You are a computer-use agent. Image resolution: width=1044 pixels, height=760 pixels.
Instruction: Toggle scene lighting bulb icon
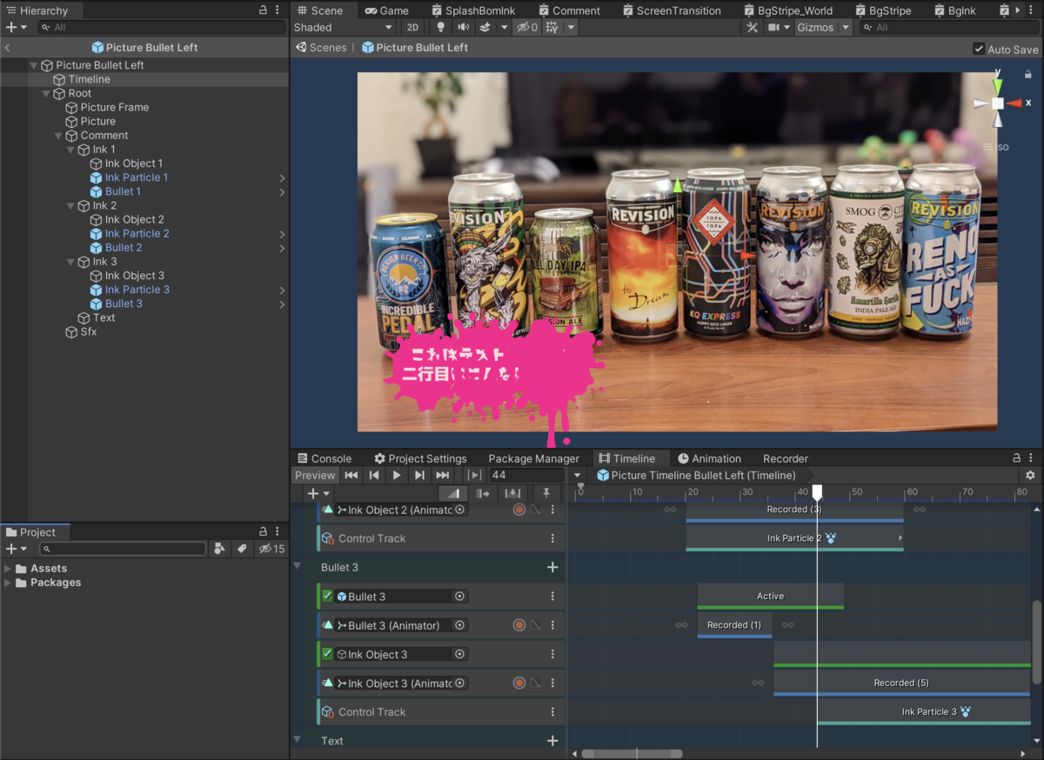pyautogui.click(x=440, y=27)
